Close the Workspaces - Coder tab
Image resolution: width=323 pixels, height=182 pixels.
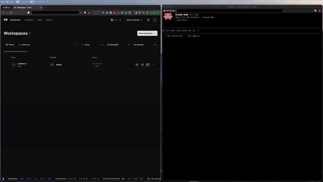point(41,8)
